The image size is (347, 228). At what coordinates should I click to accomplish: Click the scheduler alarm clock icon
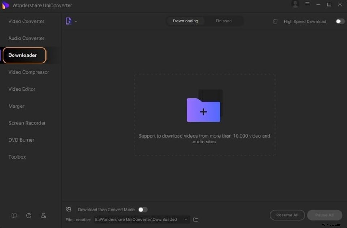click(x=69, y=209)
